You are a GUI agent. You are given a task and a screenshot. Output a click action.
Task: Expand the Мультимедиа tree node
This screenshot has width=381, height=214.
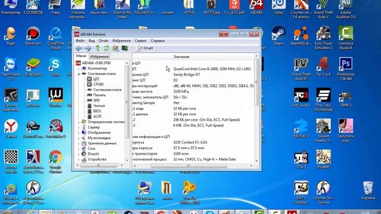pos(79,138)
